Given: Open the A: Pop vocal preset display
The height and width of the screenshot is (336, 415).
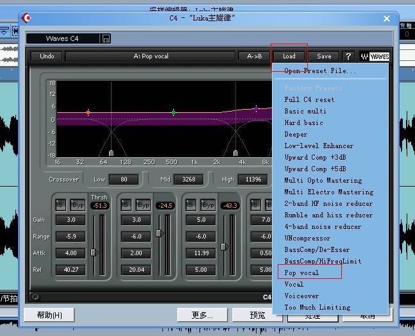Looking at the screenshot, I should [x=151, y=56].
